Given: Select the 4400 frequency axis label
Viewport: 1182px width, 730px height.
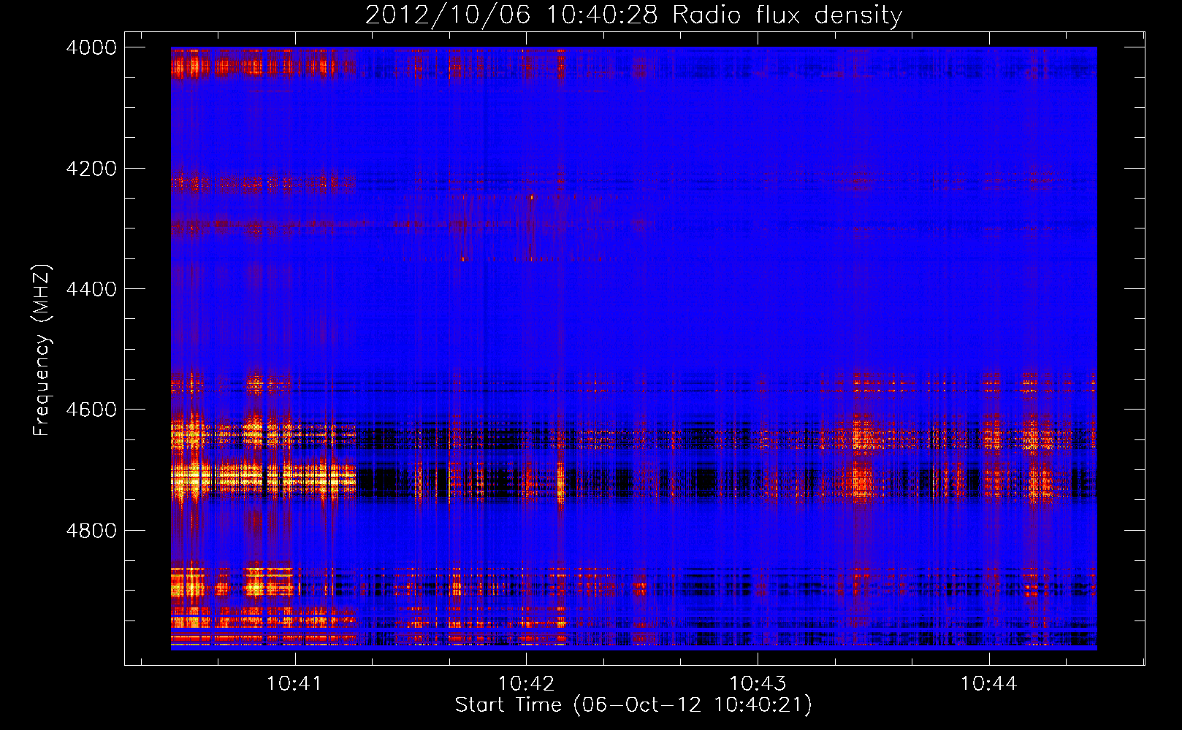Looking at the screenshot, I should pos(91,289).
